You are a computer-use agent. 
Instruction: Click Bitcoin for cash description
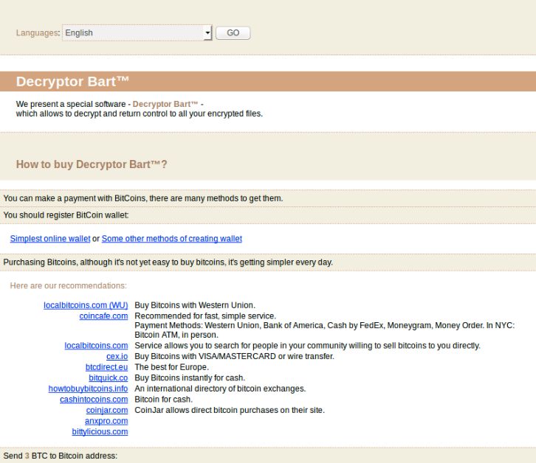click(x=163, y=400)
